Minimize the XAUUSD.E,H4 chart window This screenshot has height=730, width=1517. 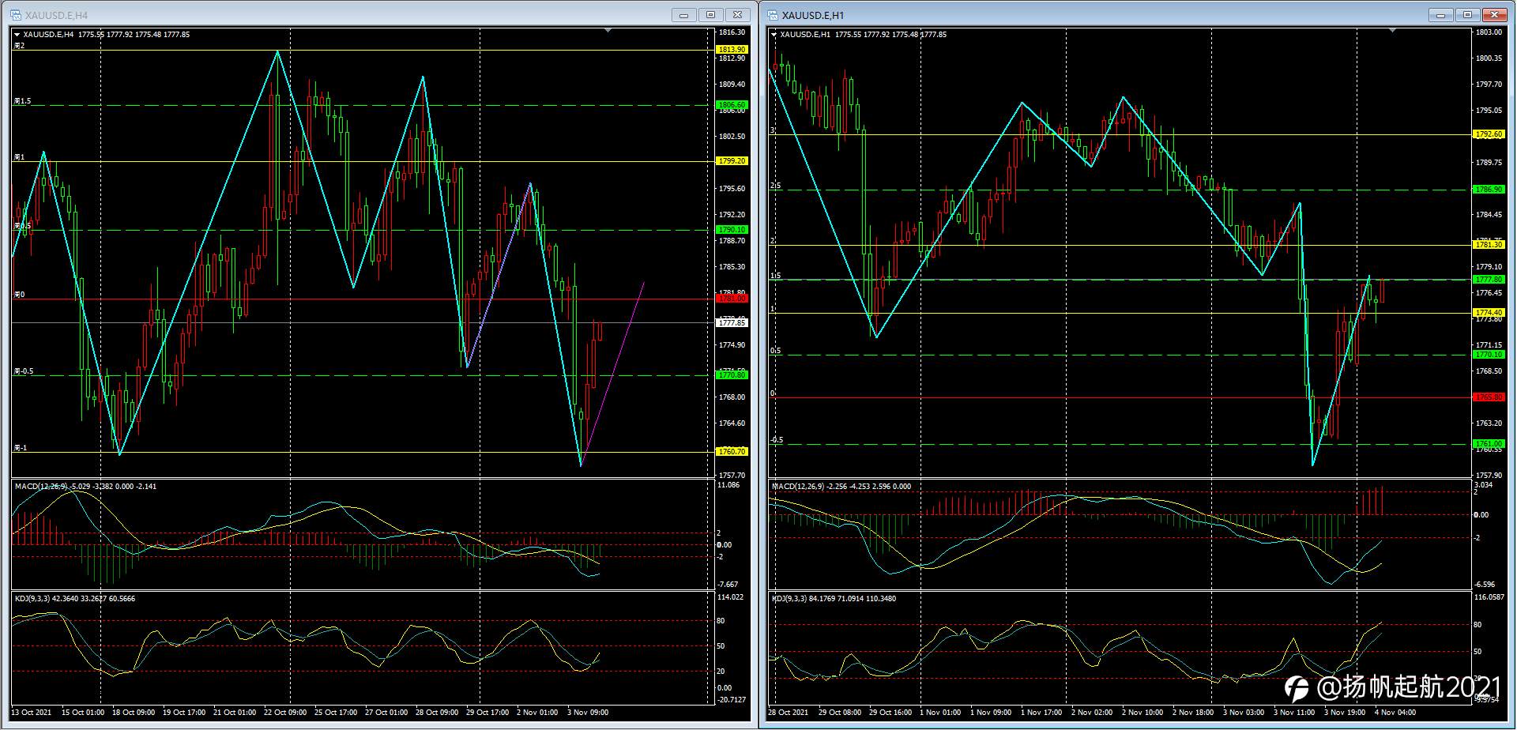pos(684,15)
